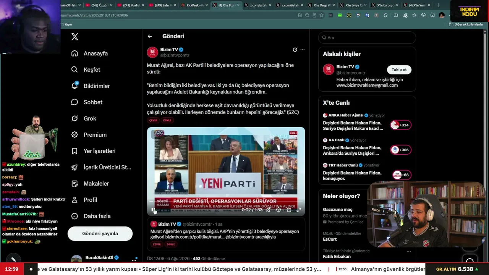Open X home via the X logo
This screenshot has height=275, width=489.
point(75,37)
